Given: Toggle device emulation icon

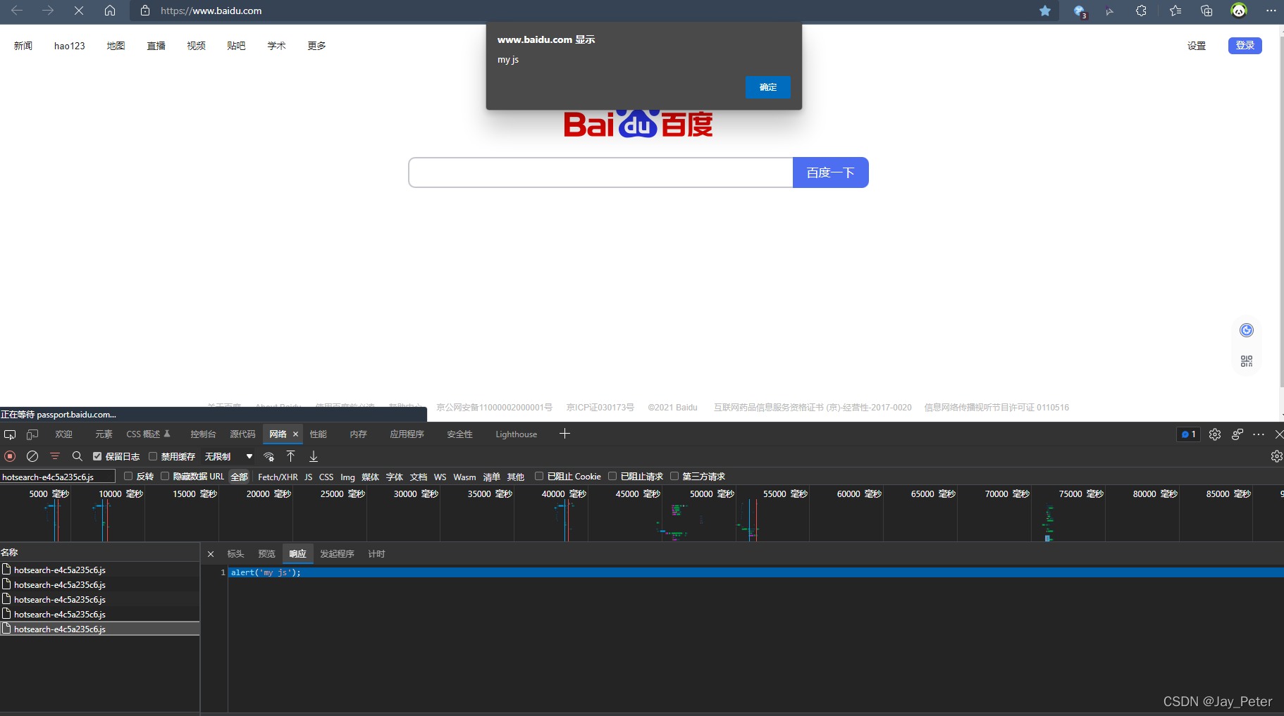Looking at the screenshot, I should click(x=32, y=434).
